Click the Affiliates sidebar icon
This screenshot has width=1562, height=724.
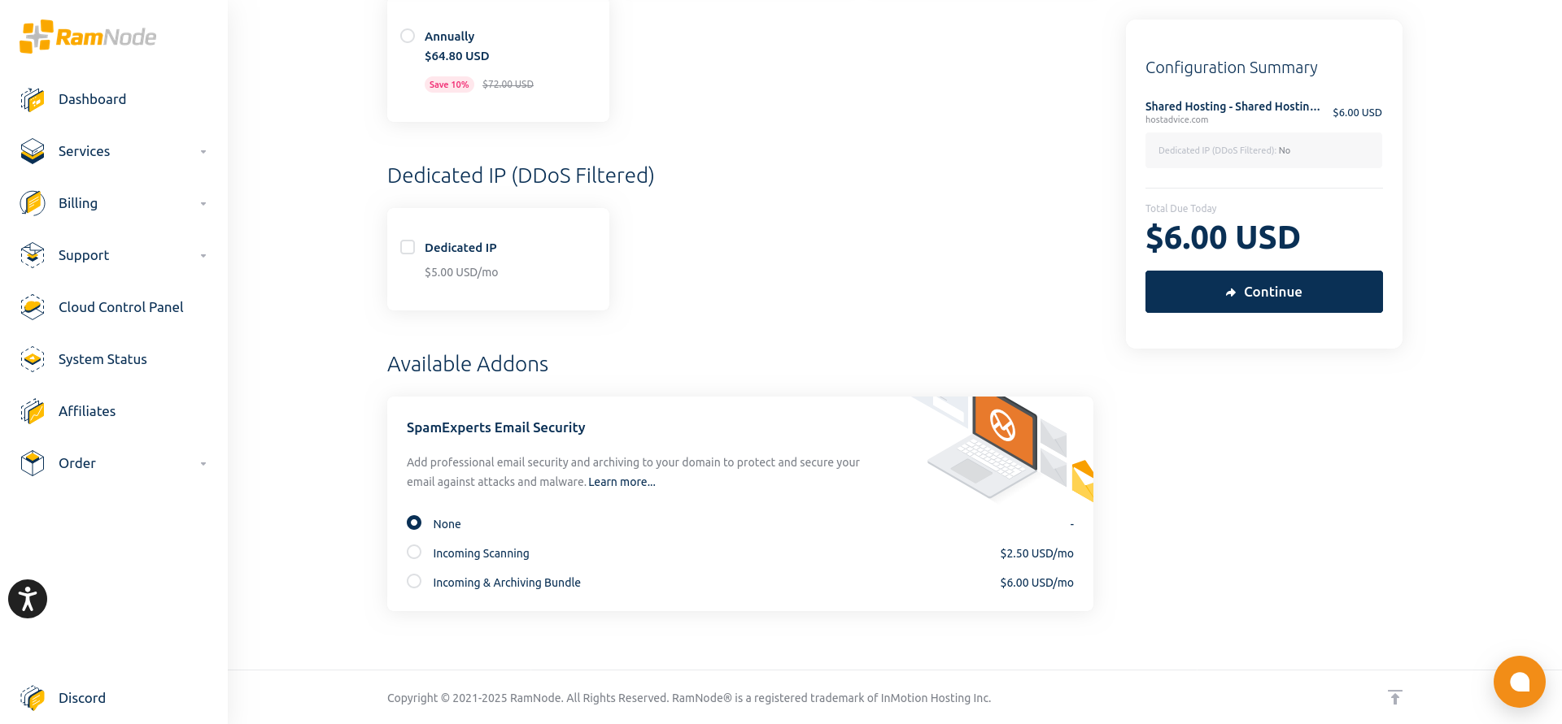(x=33, y=411)
